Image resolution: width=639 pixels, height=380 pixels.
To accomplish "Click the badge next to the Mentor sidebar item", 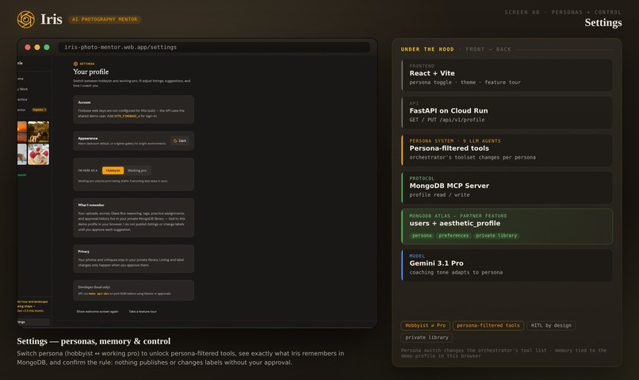I will pyautogui.click(x=40, y=109).
